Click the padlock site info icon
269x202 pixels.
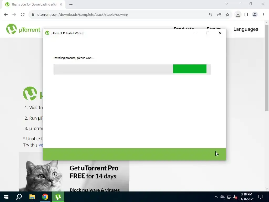[x=33, y=15]
